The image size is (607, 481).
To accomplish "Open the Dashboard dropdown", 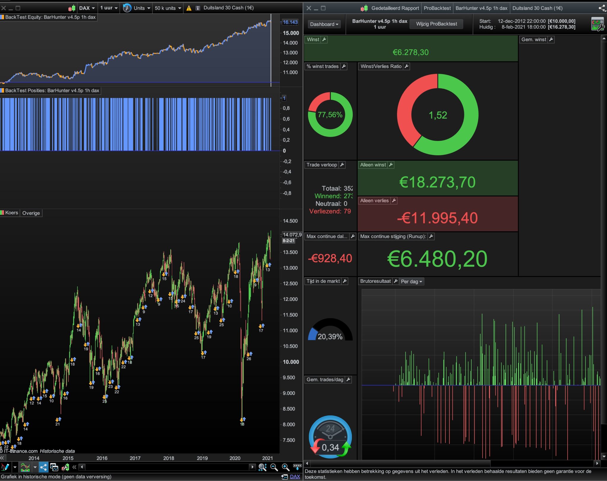I will [324, 24].
